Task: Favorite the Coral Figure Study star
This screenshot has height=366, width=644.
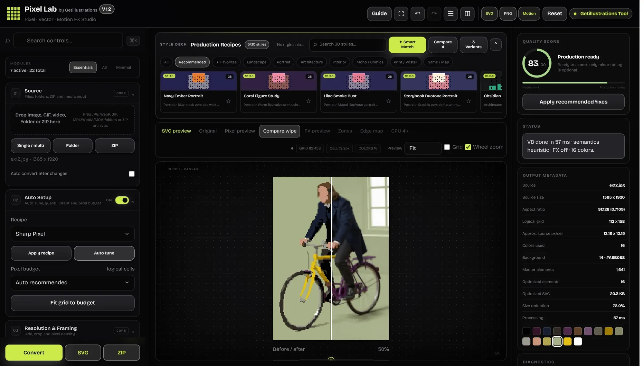Action: (308, 101)
